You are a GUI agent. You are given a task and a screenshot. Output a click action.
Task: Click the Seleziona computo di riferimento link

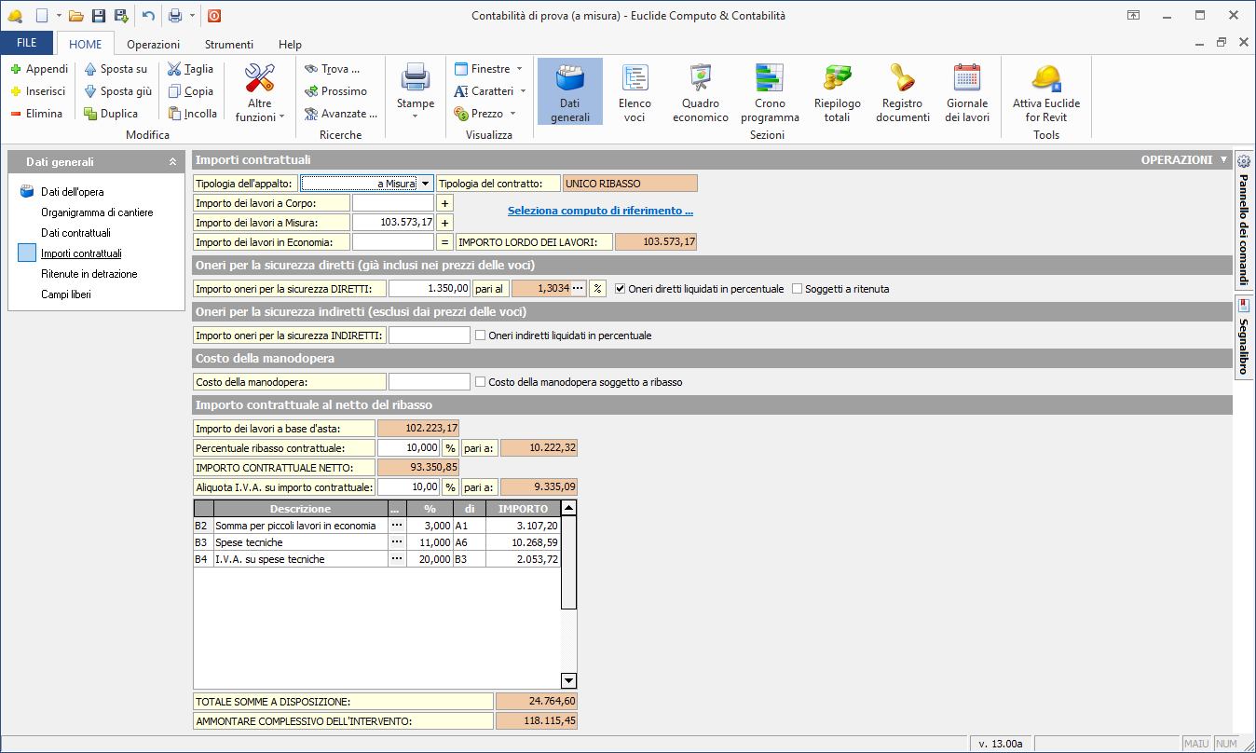click(600, 211)
